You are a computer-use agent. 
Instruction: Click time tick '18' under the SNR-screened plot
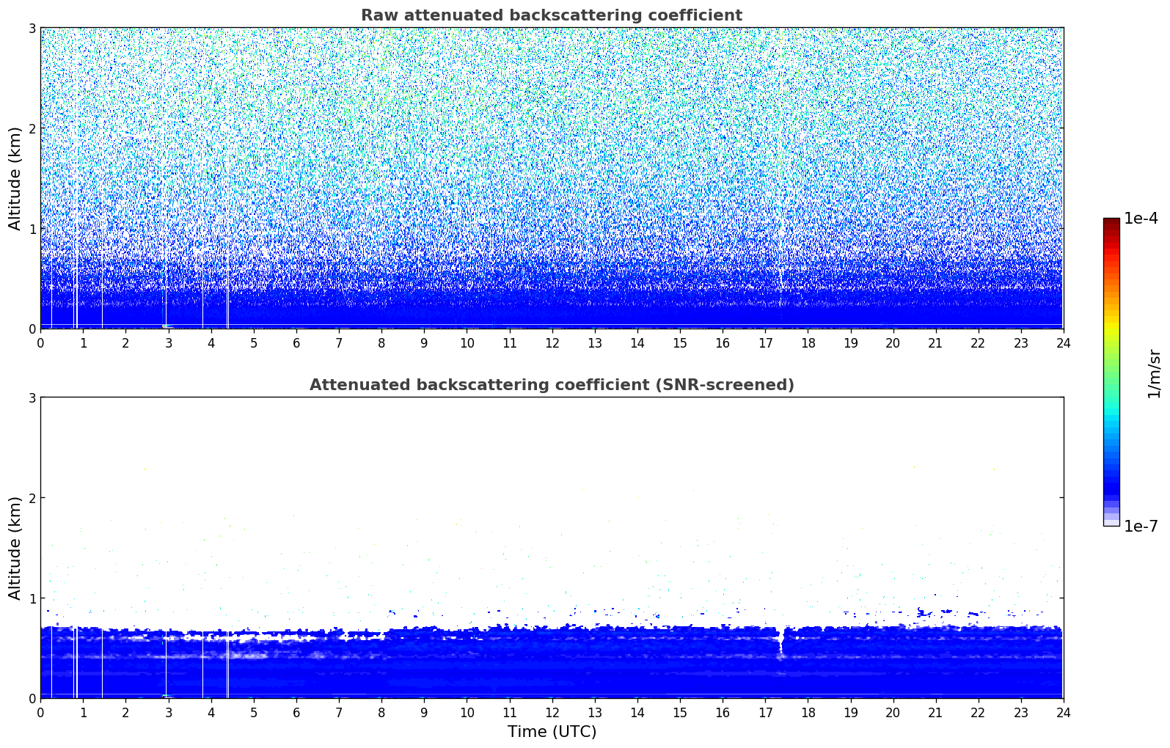[808, 712]
